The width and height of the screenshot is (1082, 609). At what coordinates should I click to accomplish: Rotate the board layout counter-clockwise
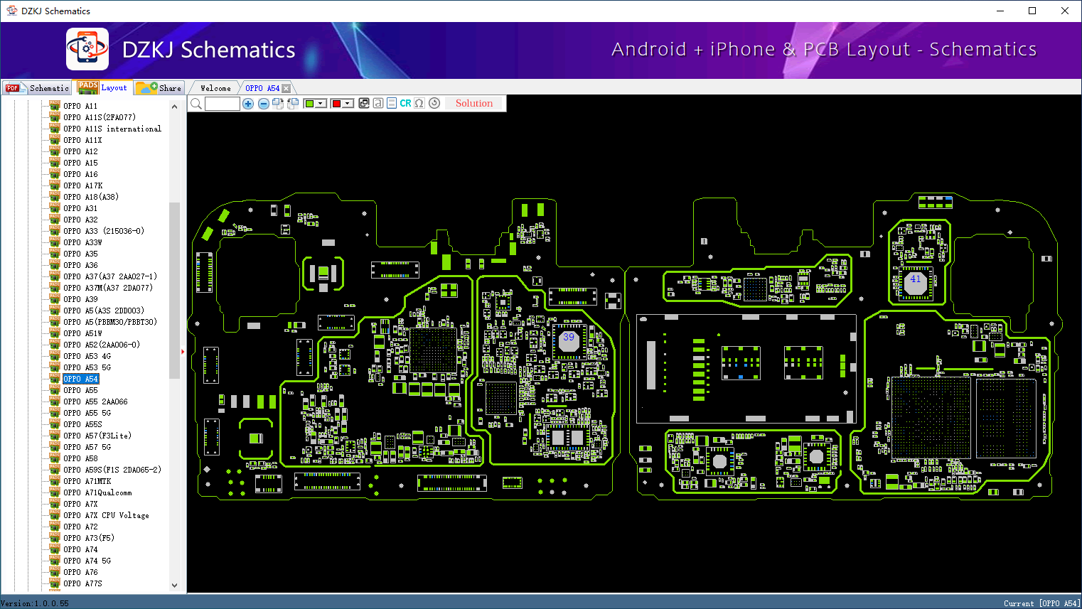point(293,104)
